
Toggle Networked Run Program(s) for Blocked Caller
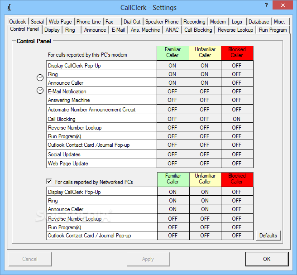click(x=237, y=227)
